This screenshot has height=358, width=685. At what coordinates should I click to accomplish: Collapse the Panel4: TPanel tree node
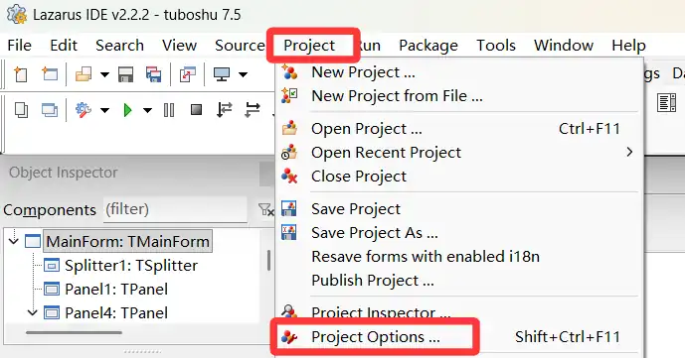coord(33,312)
